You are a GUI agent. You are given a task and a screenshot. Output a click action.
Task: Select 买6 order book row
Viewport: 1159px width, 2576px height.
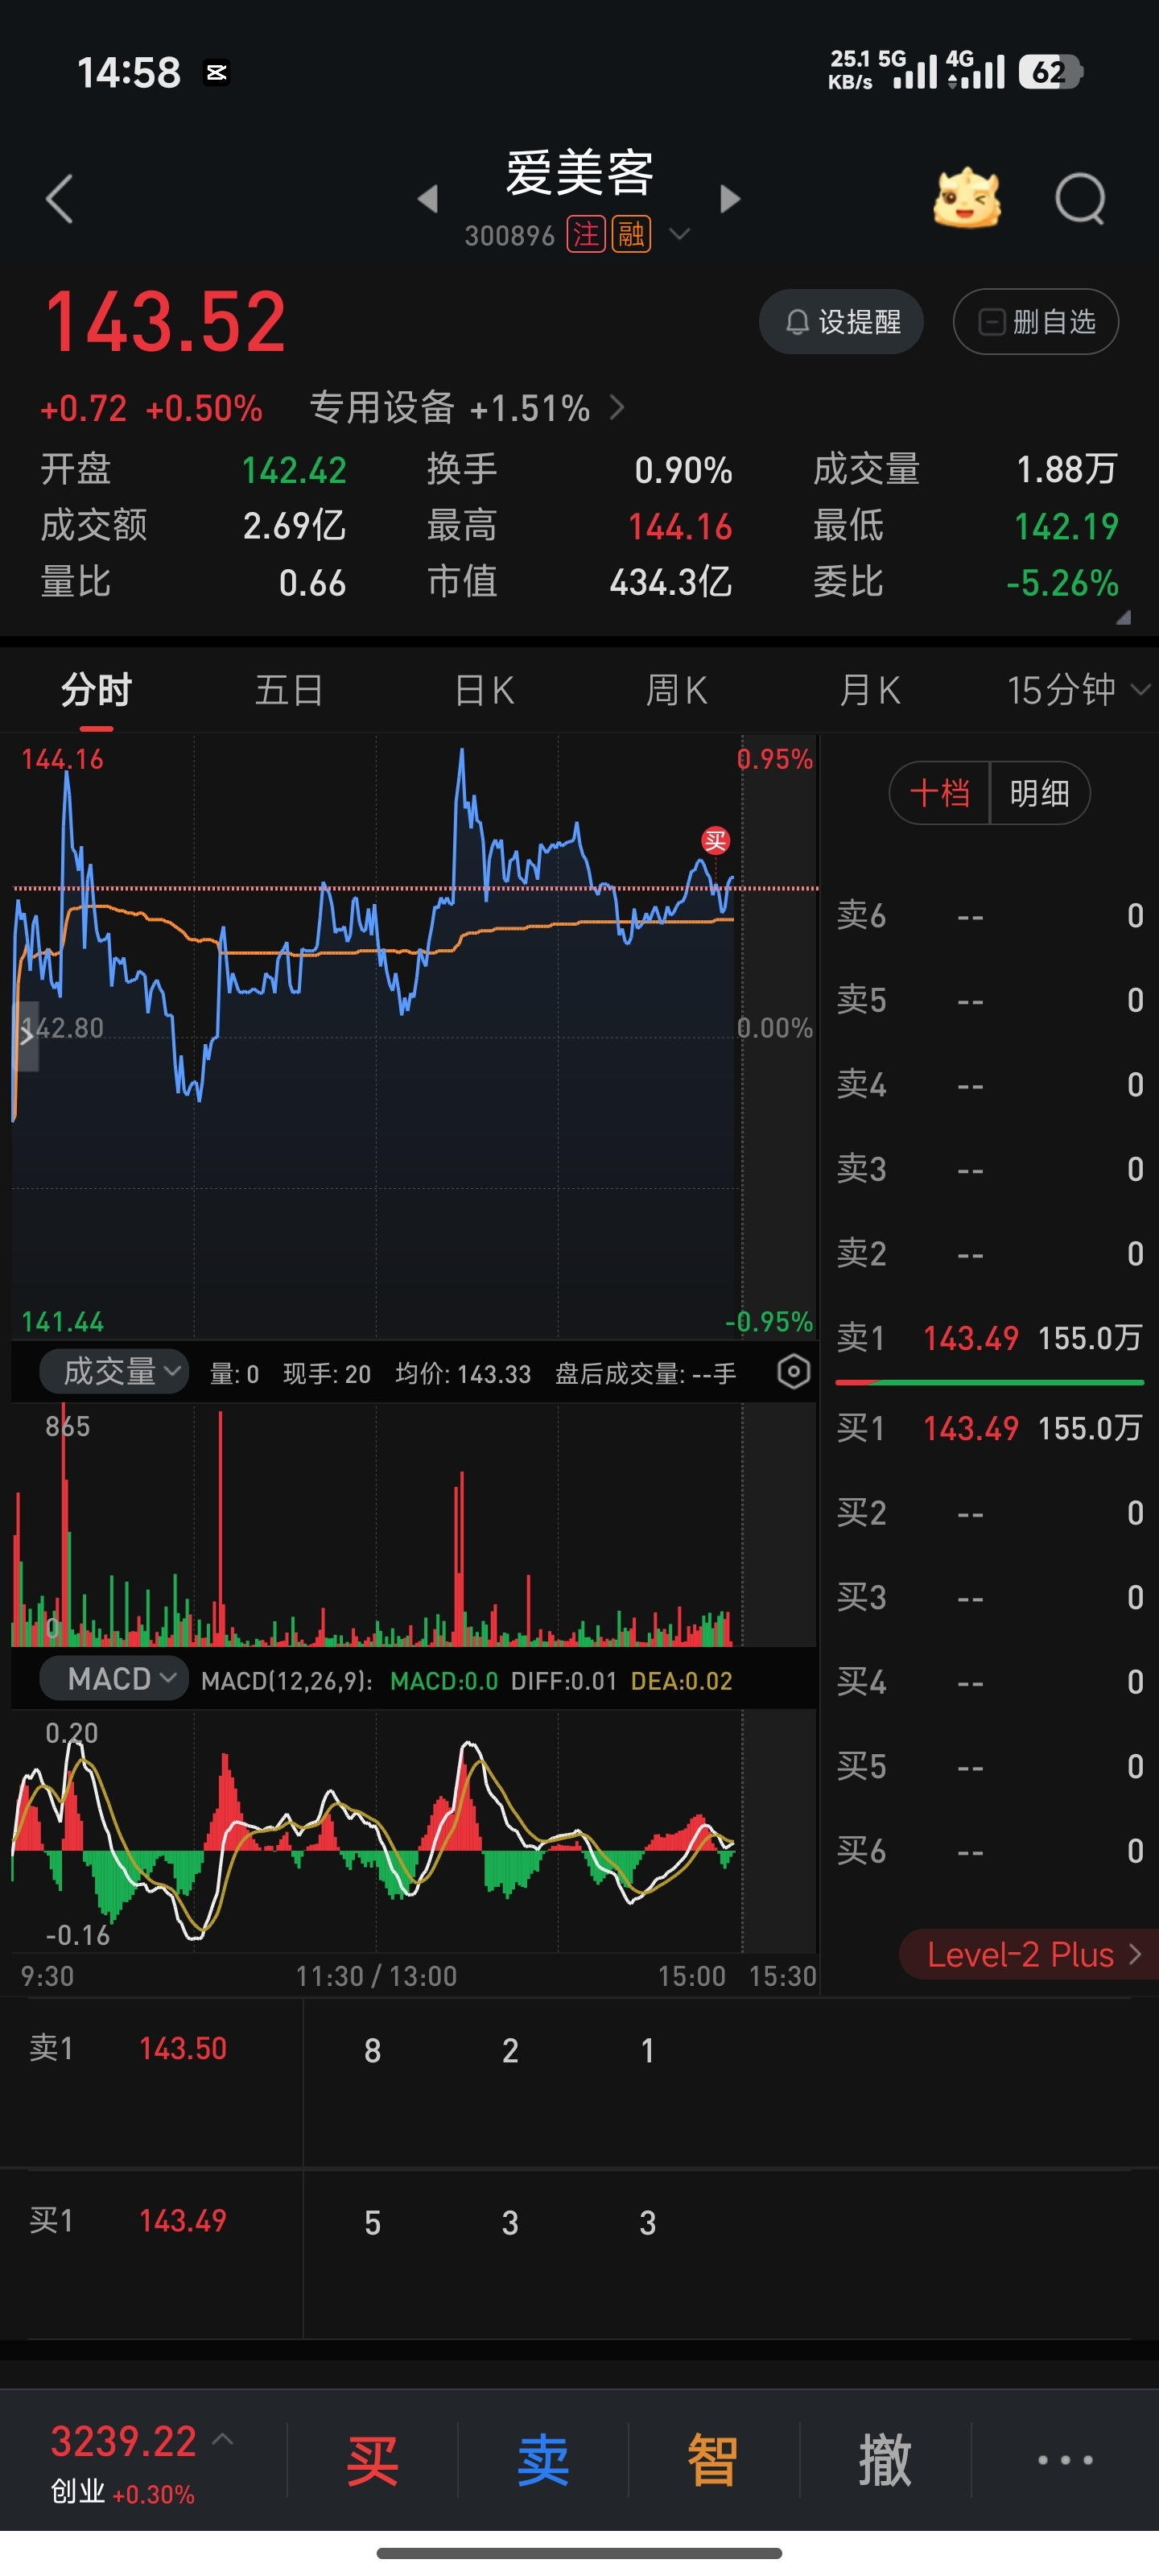click(990, 1851)
